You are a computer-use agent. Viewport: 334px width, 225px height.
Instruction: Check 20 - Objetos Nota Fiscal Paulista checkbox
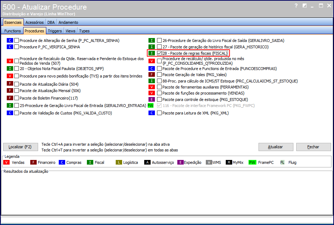click(17, 69)
